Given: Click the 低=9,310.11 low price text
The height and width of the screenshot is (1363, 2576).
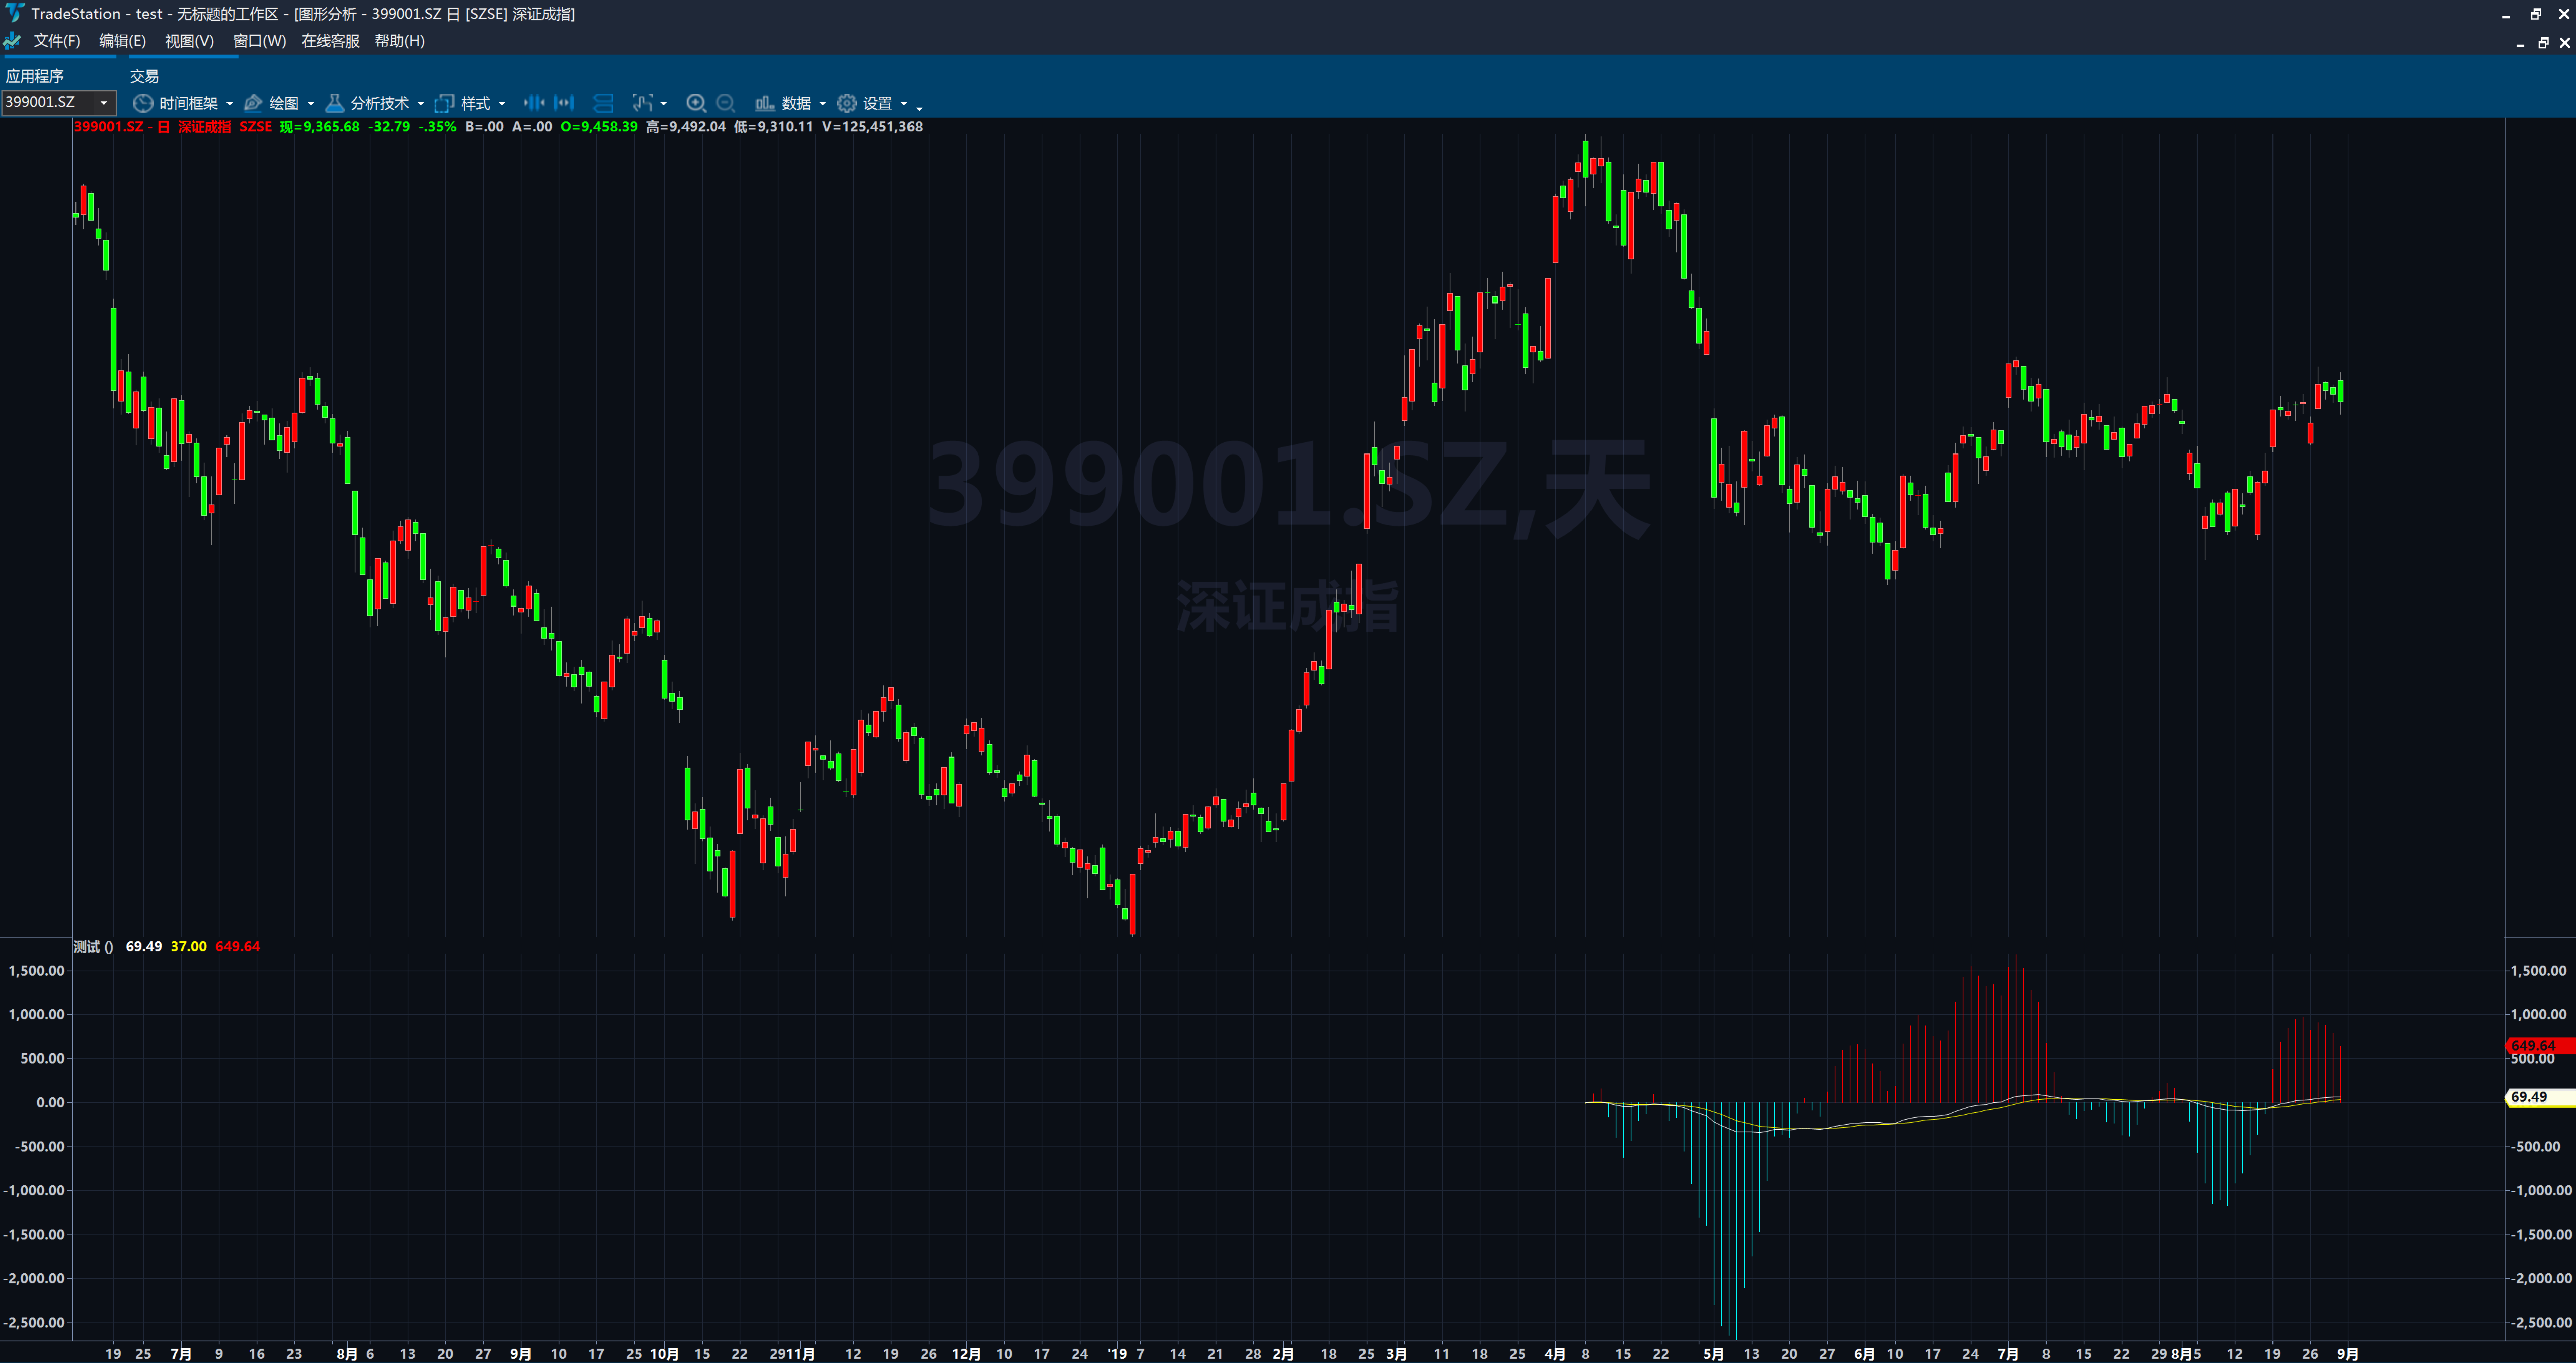Looking at the screenshot, I should coord(774,127).
